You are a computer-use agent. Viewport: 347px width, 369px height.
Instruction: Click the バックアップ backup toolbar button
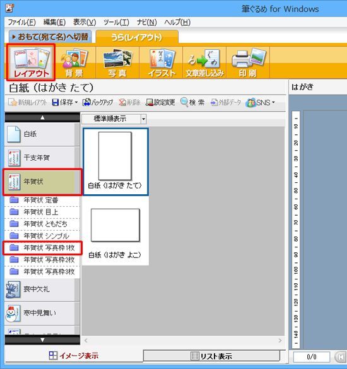click(98, 102)
